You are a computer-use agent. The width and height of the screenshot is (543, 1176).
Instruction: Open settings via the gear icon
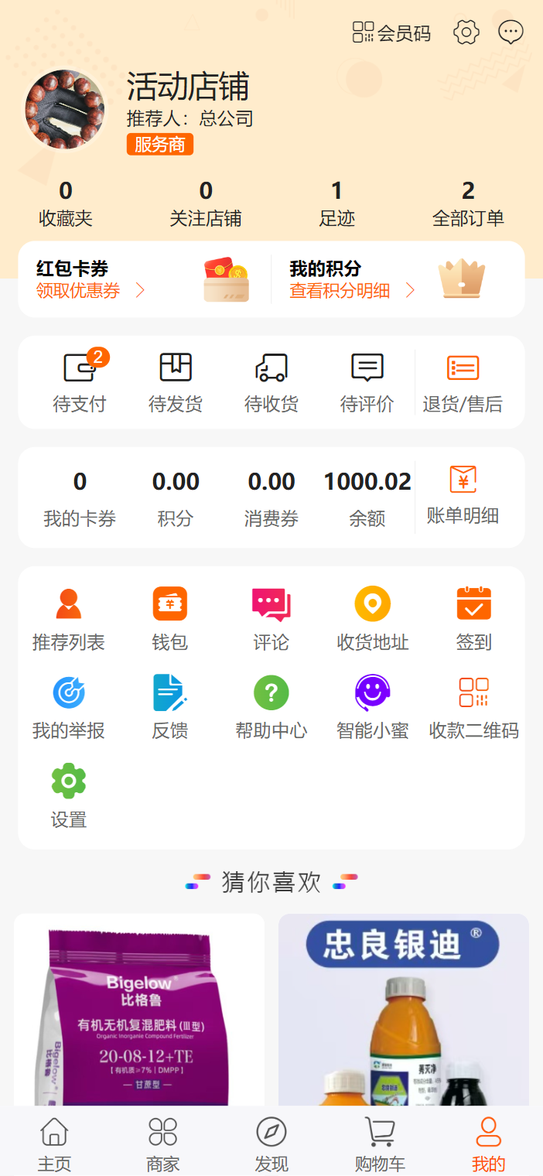(466, 32)
